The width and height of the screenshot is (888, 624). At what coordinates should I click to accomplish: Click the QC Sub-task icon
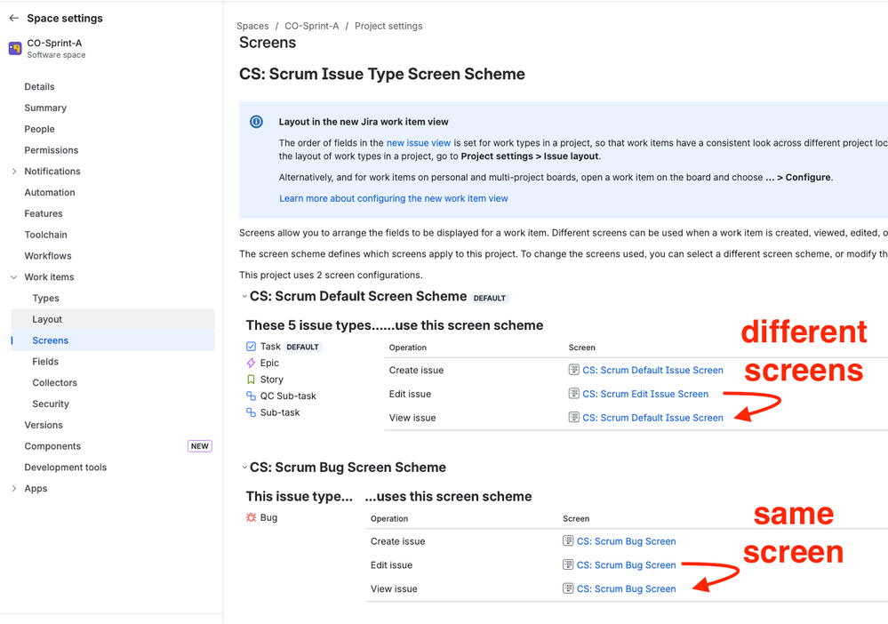pos(251,396)
